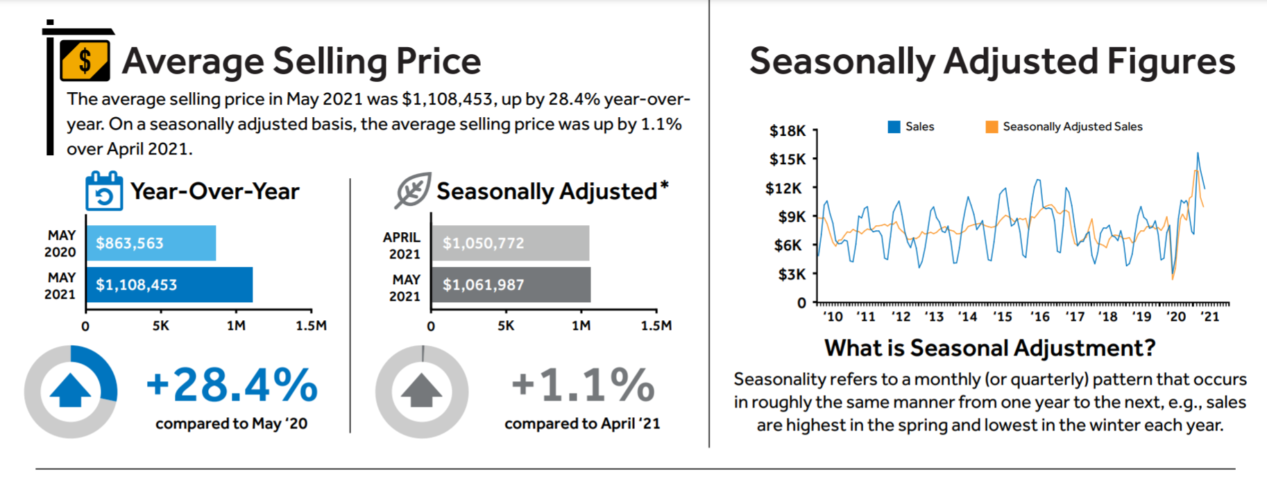The width and height of the screenshot is (1267, 481).
Task: Click the May 2021 $1,108,453 bar
Action: [169, 285]
